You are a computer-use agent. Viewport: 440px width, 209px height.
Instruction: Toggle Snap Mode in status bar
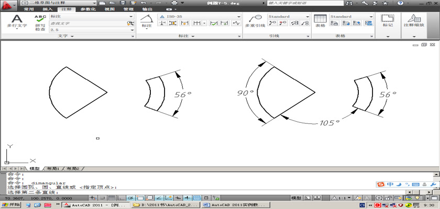pos(103,198)
